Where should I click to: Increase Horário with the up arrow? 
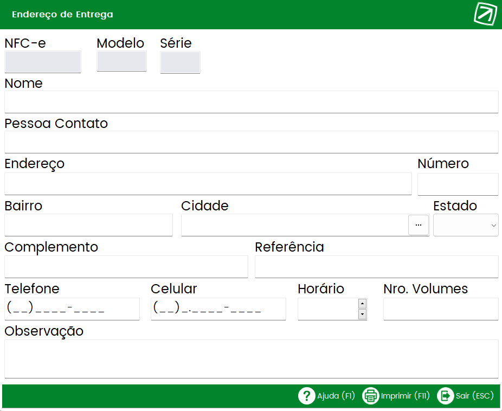(363, 304)
